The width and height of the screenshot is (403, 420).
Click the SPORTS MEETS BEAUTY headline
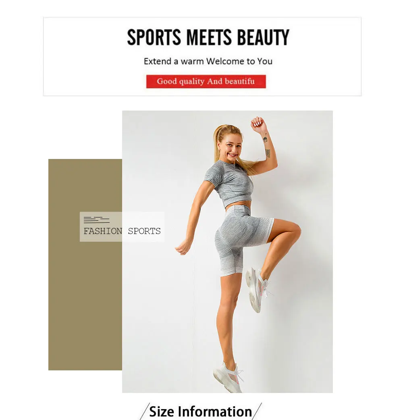click(x=208, y=37)
